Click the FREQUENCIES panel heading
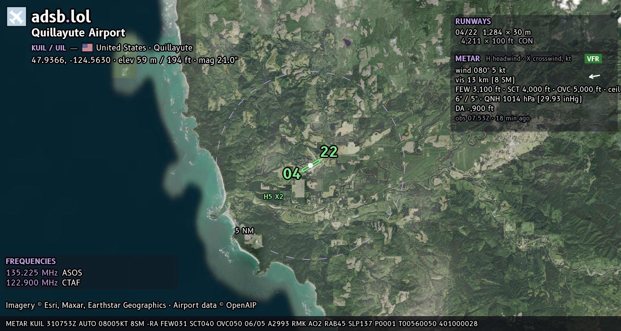This screenshot has height=331, width=621. (31, 261)
